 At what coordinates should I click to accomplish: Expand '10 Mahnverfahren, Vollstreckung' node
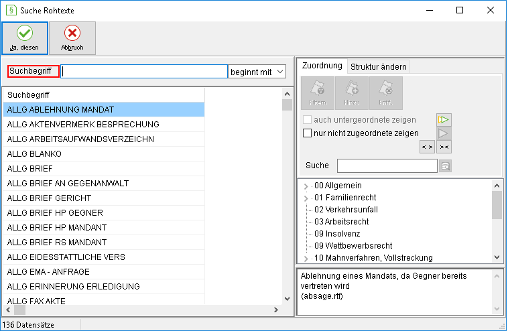306,259
